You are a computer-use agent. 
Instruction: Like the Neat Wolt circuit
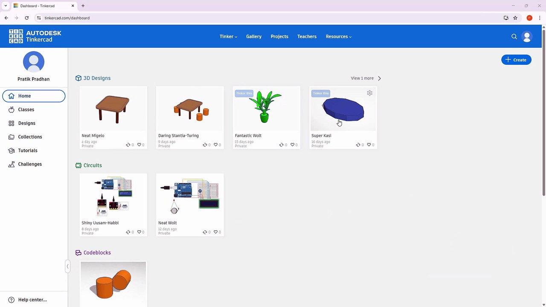215,232
